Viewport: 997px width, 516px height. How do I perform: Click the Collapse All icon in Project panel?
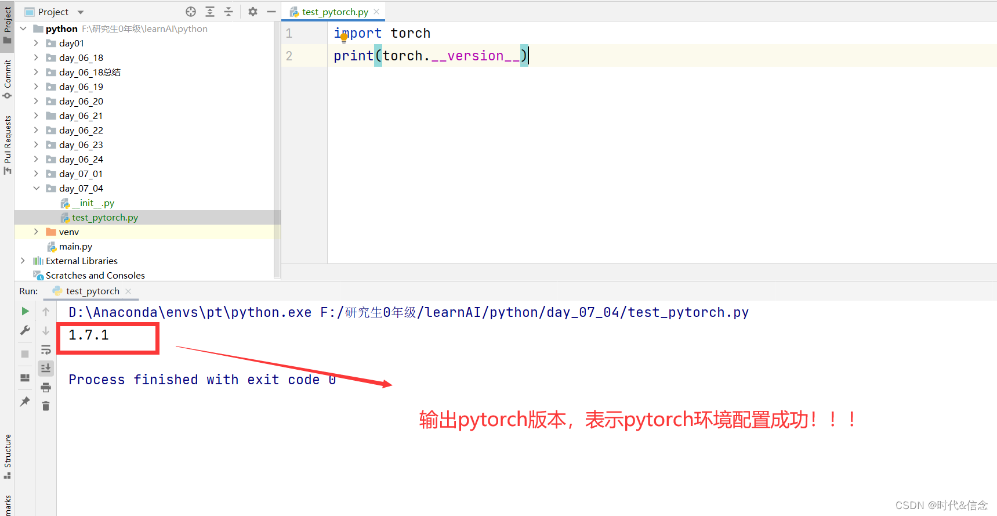229,12
